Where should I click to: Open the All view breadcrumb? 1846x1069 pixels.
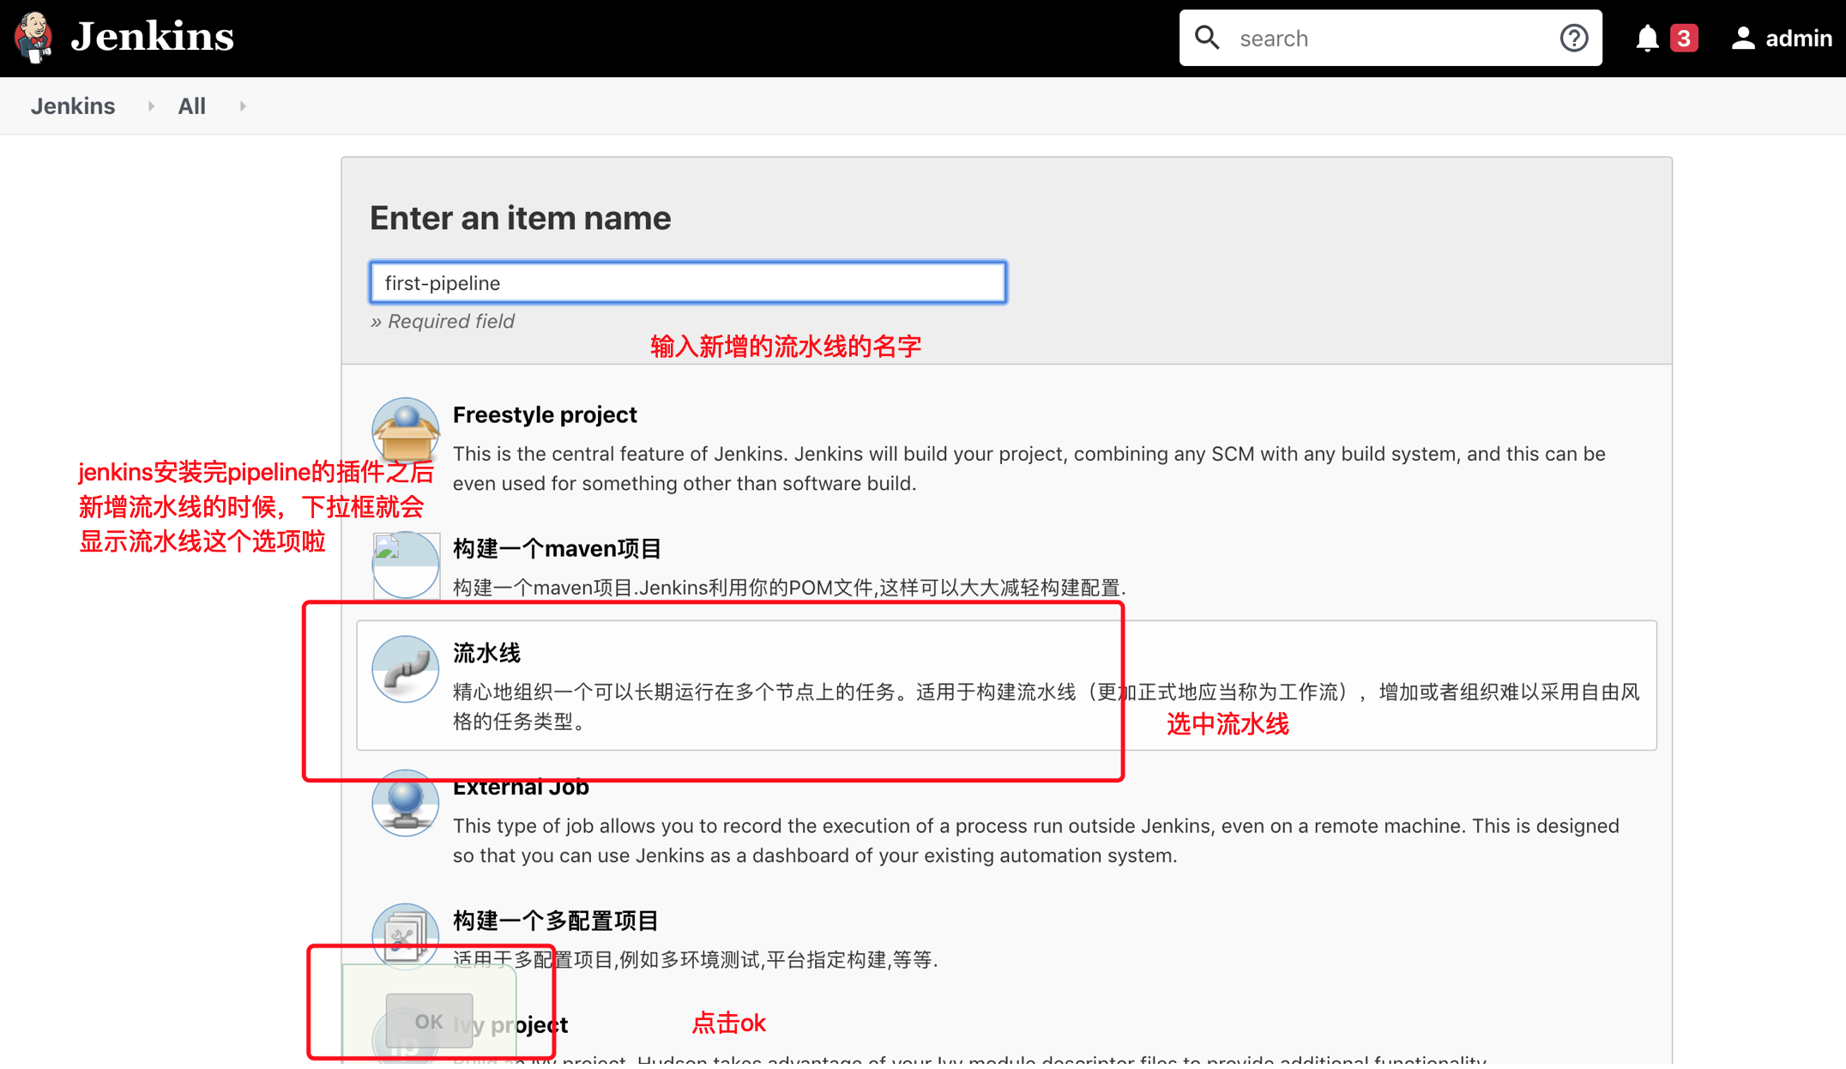pyautogui.click(x=191, y=106)
